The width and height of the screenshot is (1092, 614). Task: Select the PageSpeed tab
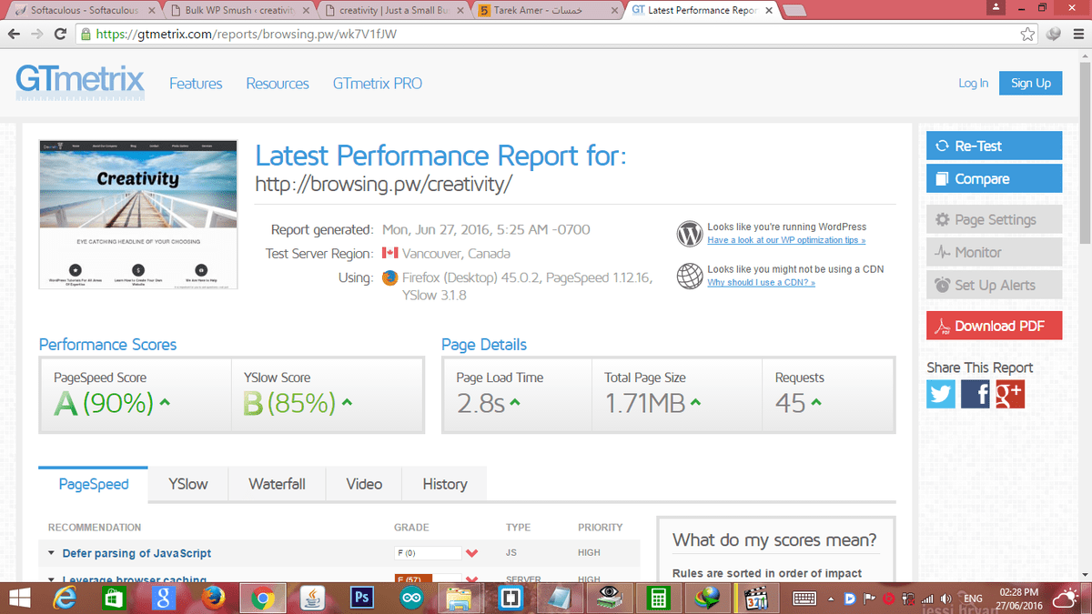pos(94,484)
